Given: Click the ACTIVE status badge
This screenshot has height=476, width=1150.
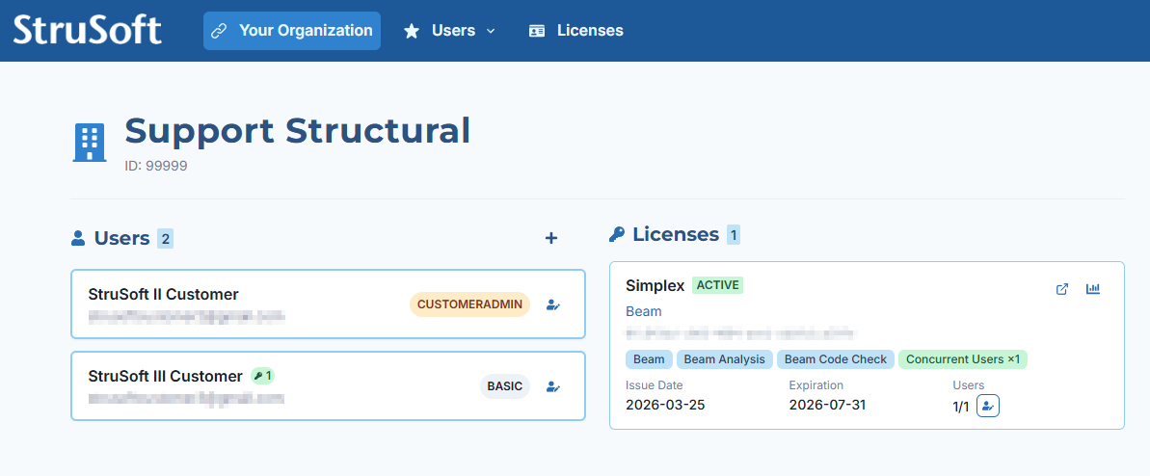Looking at the screenshot, I should (717, 285).
